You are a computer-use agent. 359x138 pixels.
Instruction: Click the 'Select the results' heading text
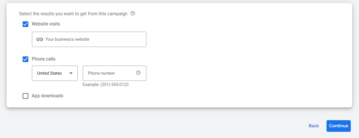pyautogui.click(x=73, y=14)
